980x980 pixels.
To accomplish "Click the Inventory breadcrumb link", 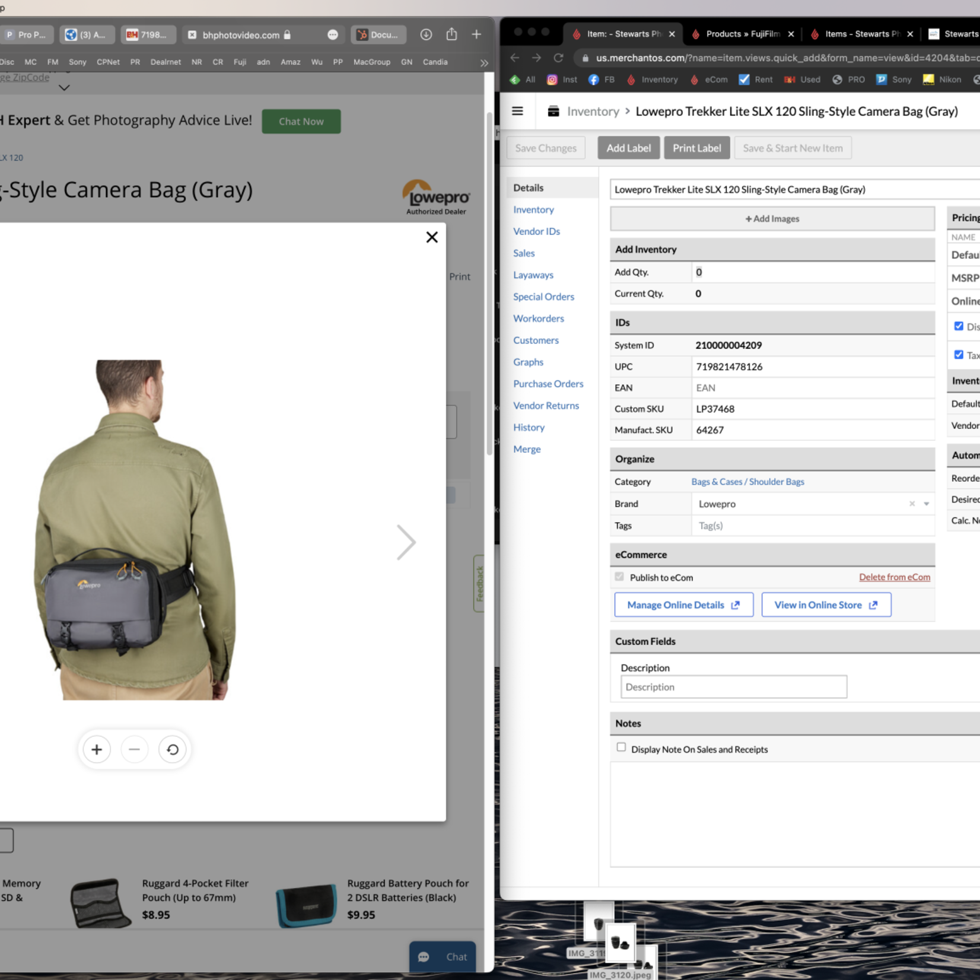I will [x=593, y=112].
